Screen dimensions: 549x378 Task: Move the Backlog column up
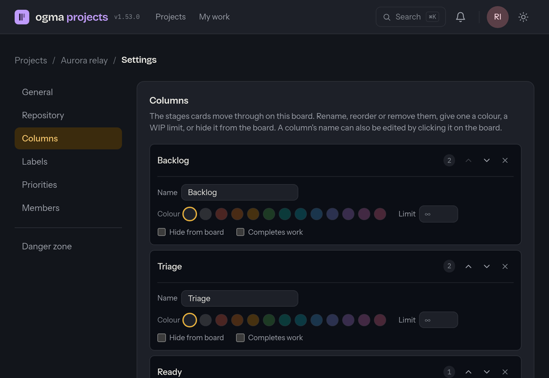click(x=468, y=160)
